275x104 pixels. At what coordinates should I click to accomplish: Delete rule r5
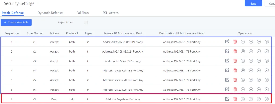point(235,80)
